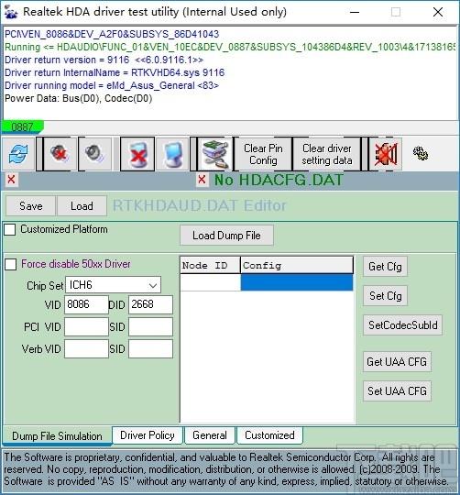
Task: Click the empty PCI VID field
Action: click(x=86, y=326)
